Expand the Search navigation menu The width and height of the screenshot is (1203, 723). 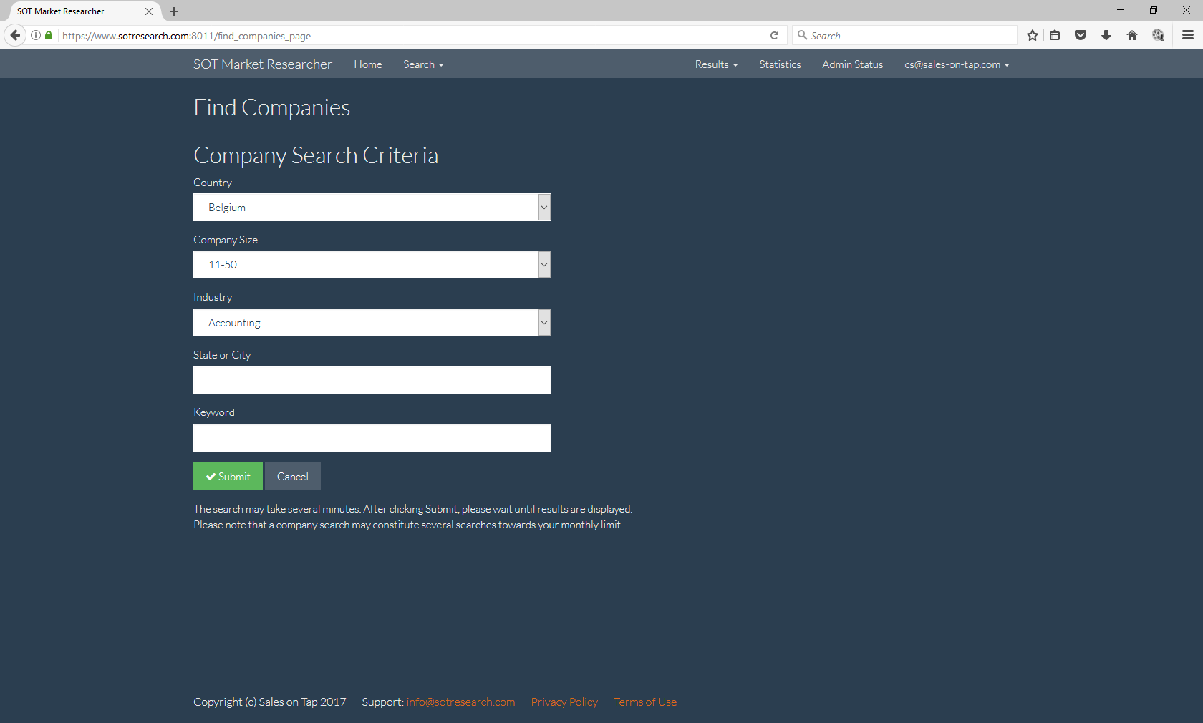[423, 64]
